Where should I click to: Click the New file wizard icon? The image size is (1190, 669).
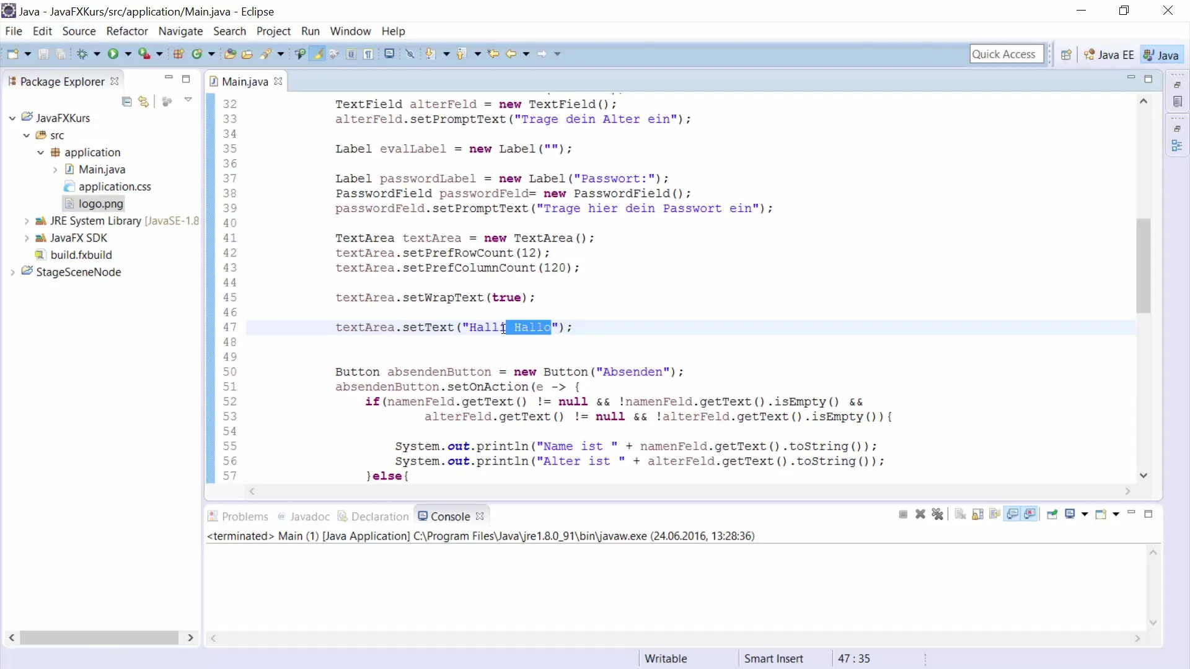[12, 54]
